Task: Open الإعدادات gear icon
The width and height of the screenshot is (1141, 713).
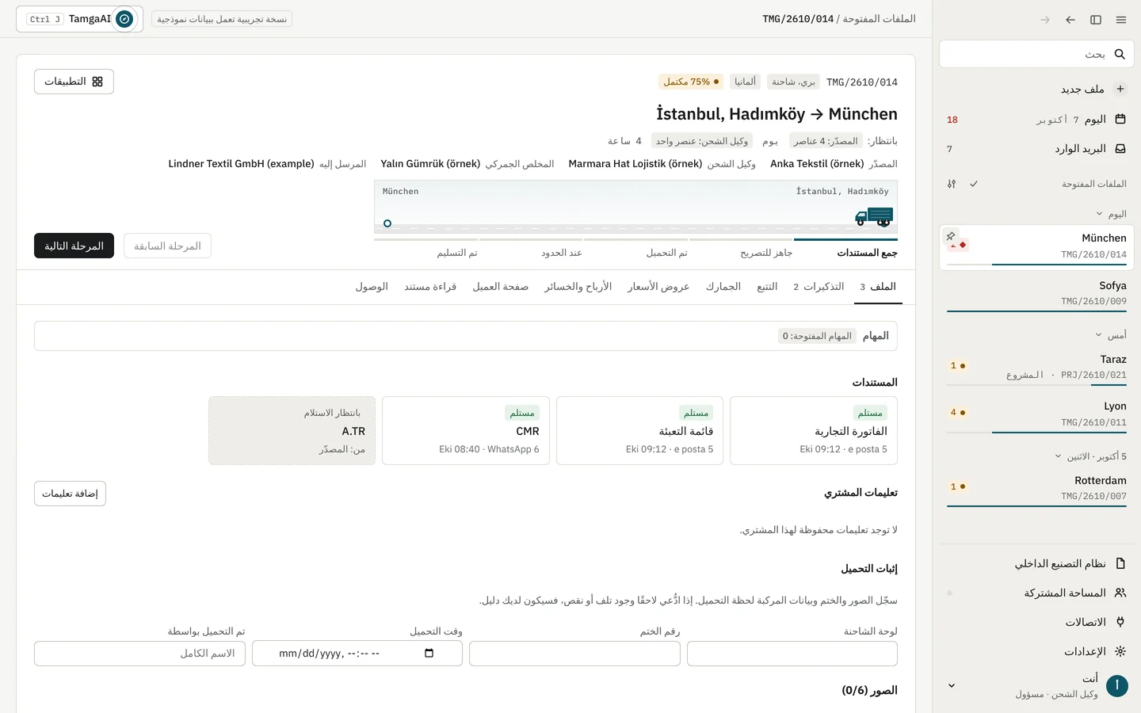Action: [1120, 651]
